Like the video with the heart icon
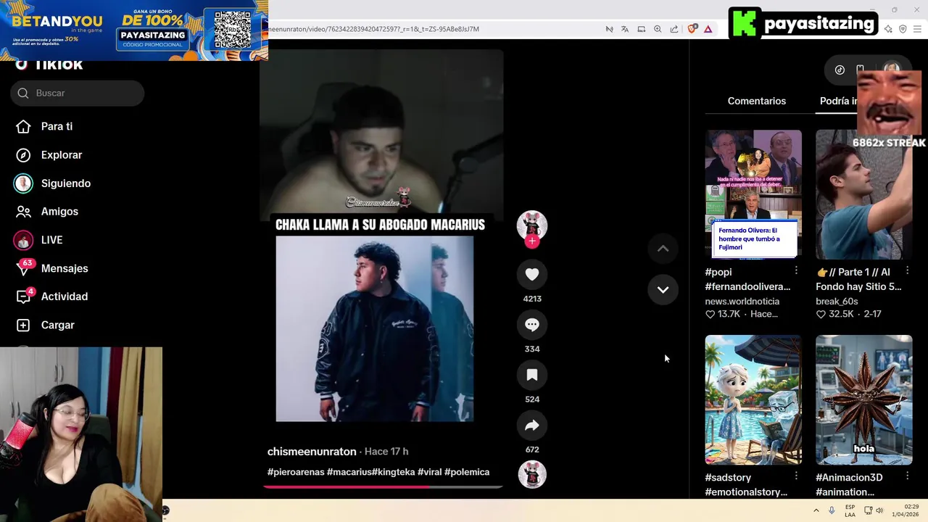This screenshot has height=522, width=928. pyautogui.click(x=532, y=274)
